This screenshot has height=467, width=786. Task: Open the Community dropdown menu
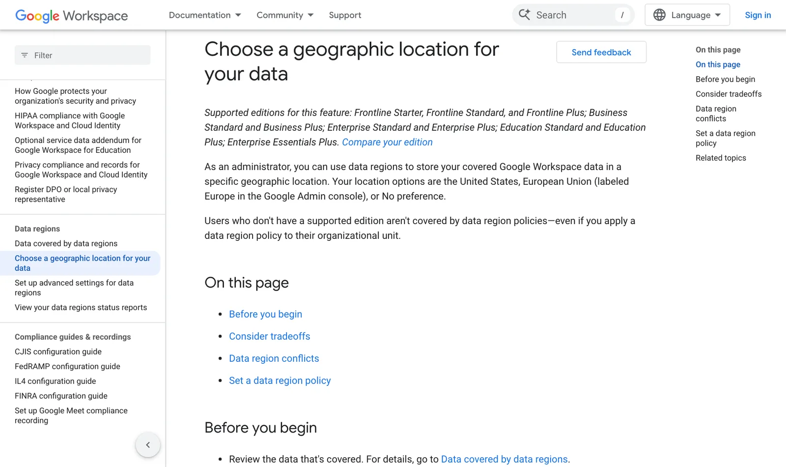click(x=285, y=15)
